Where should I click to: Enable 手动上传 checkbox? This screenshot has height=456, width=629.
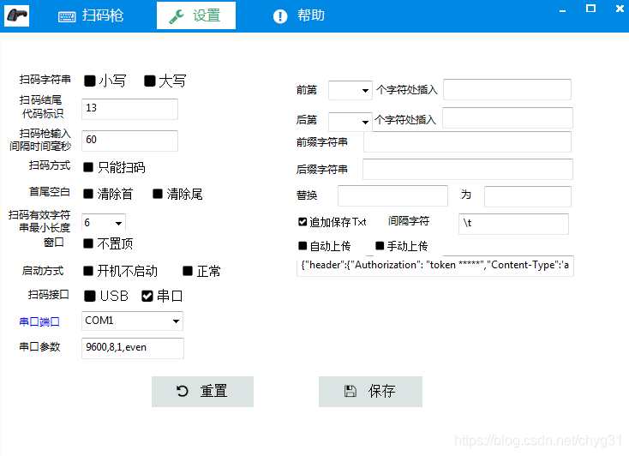point(380,246)
